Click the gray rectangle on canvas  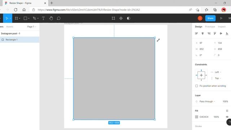pyautogui.click(x=114, y=79)
